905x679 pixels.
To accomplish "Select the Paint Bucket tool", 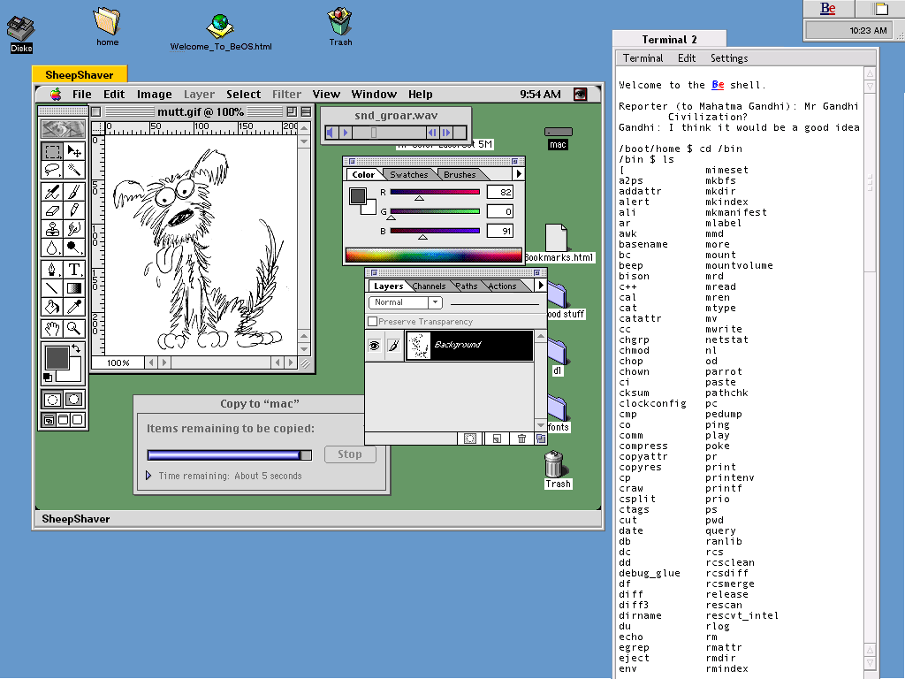I will [x=52, y=307].
